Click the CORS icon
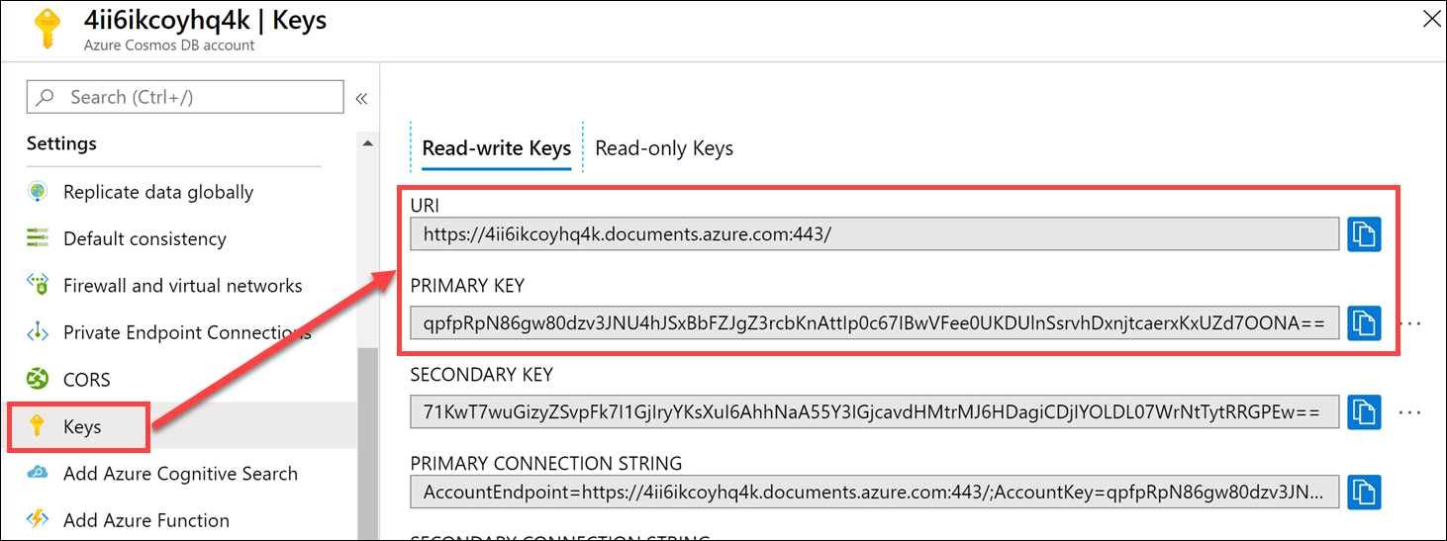 [x=38, y=380]
